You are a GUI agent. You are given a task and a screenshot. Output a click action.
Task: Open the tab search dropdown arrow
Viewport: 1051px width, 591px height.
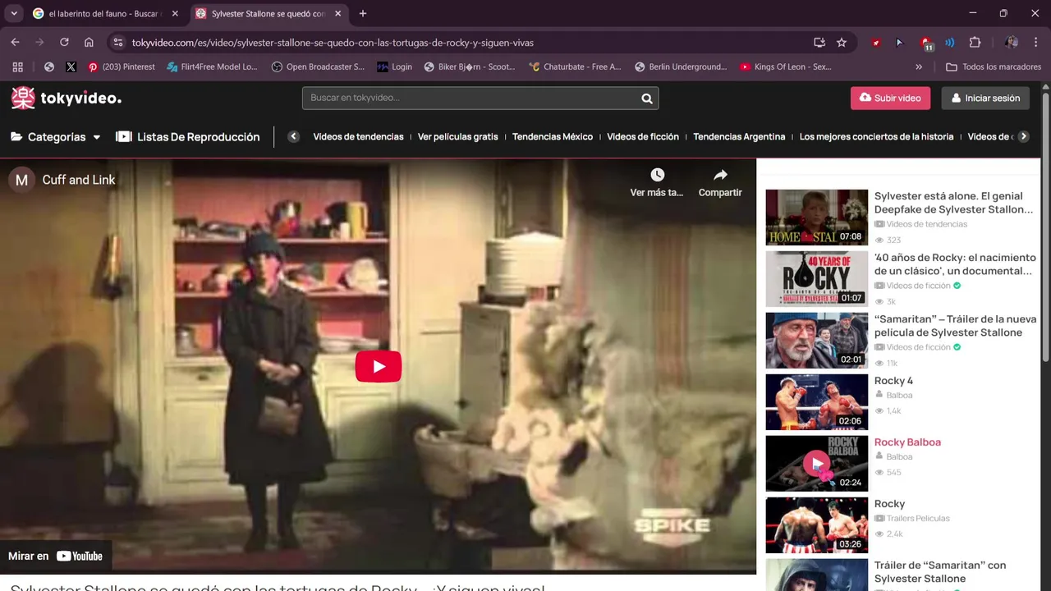14,13
